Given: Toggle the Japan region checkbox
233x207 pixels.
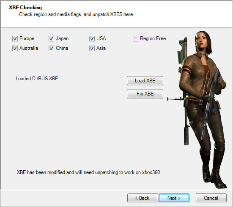Looking at the screenshot, I should pyautogui.click(x=51, y=38).
